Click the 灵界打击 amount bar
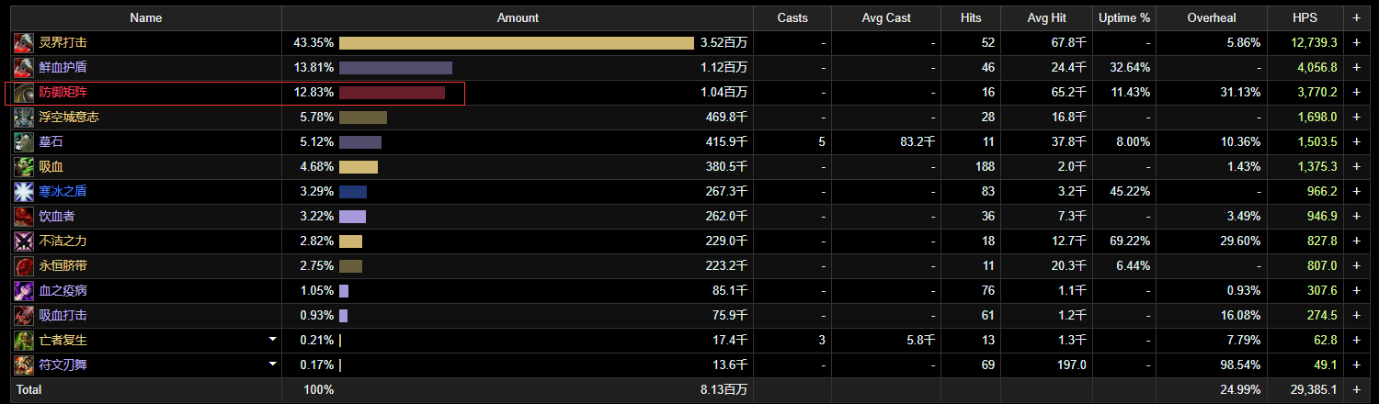1379x404 pixels. 516,43
